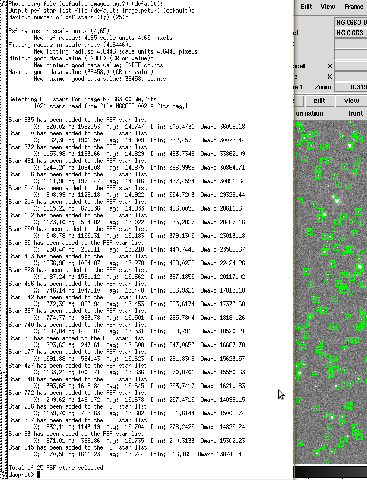This screenshot has width=367, height=480.
Task: Click the X coordinate field beside the lower X label
Action: [x=350, y=77]
